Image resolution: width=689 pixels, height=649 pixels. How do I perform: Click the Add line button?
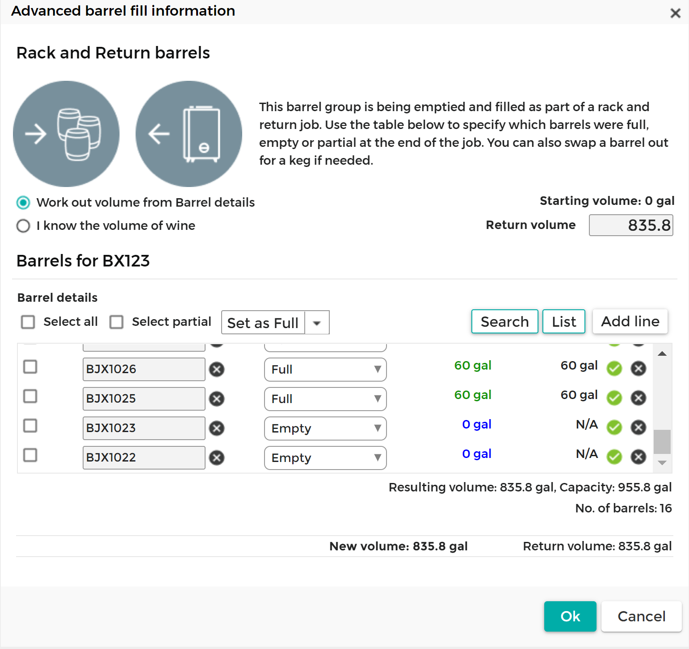(x=630, y=321)
